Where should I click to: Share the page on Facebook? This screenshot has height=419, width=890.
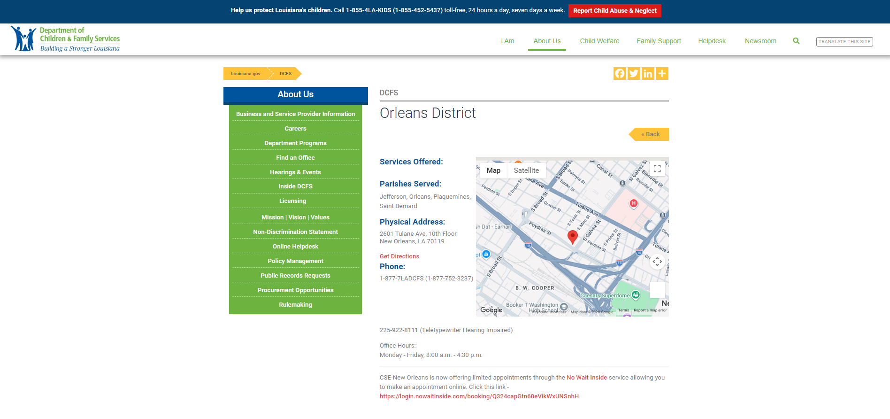pos(620,73)
